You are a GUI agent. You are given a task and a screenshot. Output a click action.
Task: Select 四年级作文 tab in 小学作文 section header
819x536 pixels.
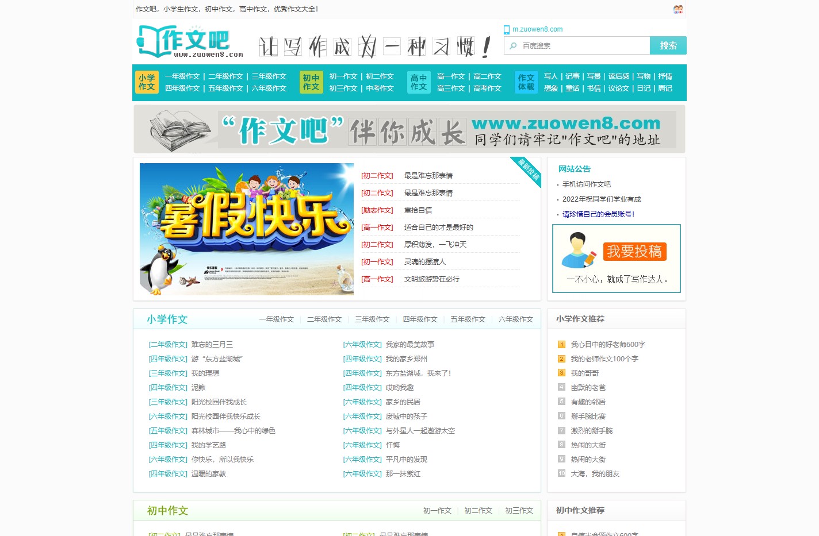[420, 319]
